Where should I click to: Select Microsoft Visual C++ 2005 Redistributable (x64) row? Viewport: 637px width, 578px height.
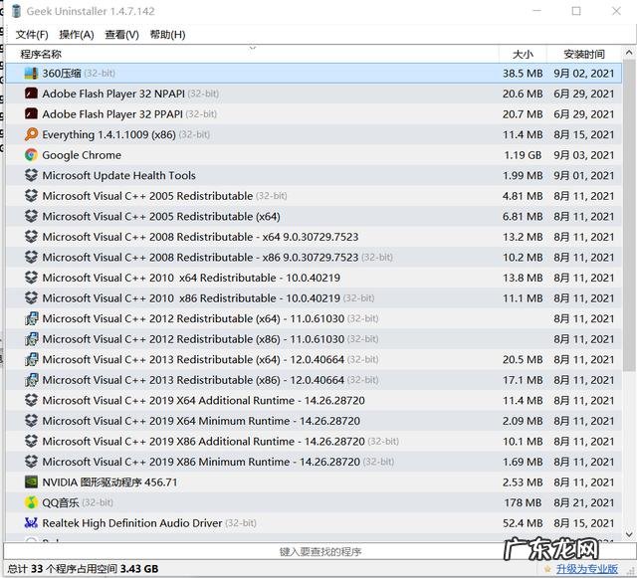pyautogui.click(x=161, y=217)
